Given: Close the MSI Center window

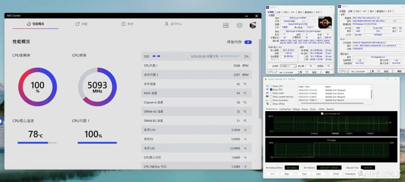Looking at the screenshot, I should tap(256, 16).
